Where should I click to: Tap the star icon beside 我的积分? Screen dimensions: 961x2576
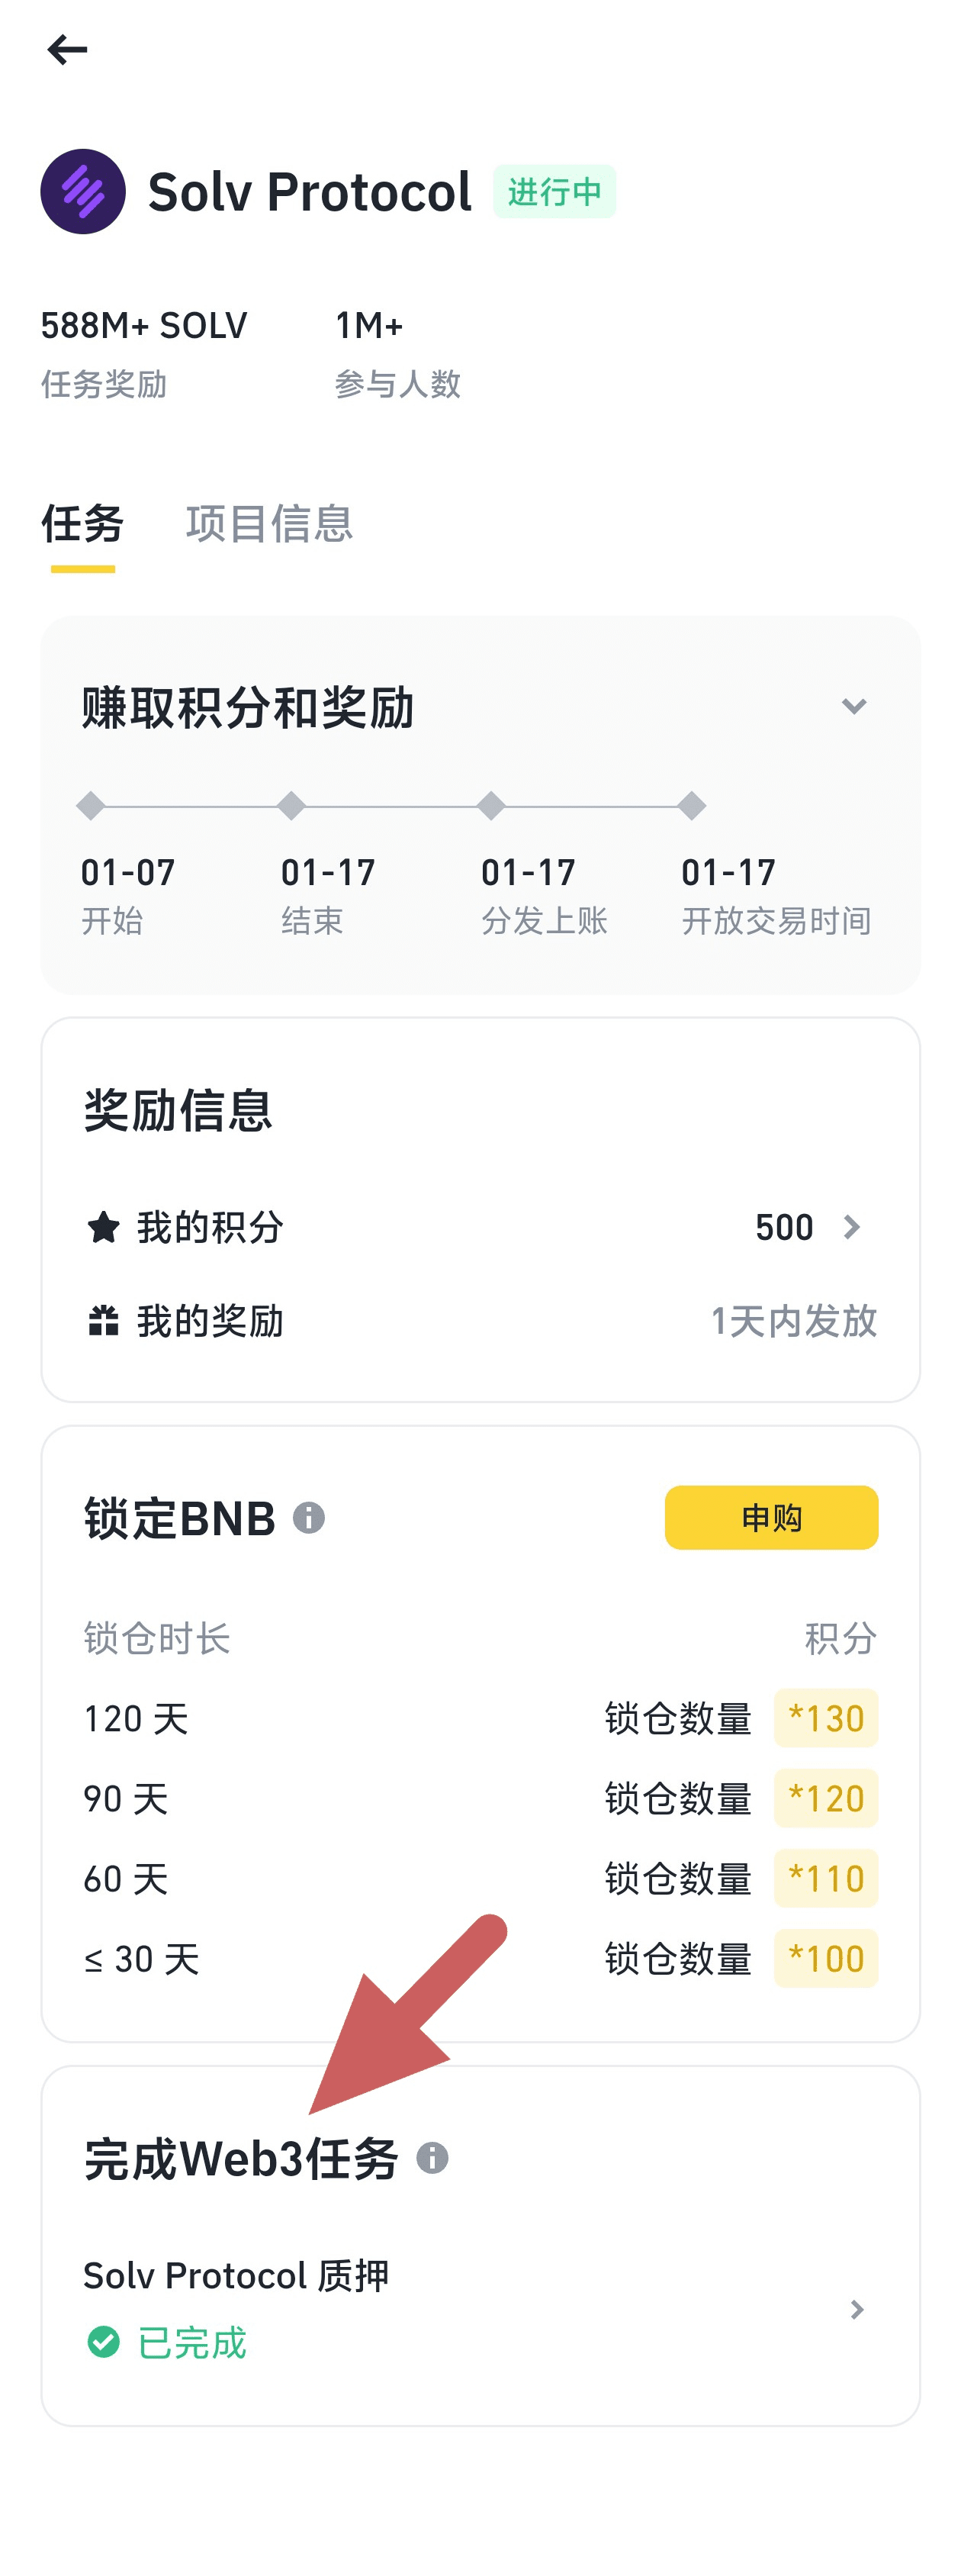(103, 1227)
